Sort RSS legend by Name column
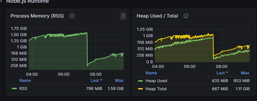This screenshot has height=101, width=257. click(25, 81)
